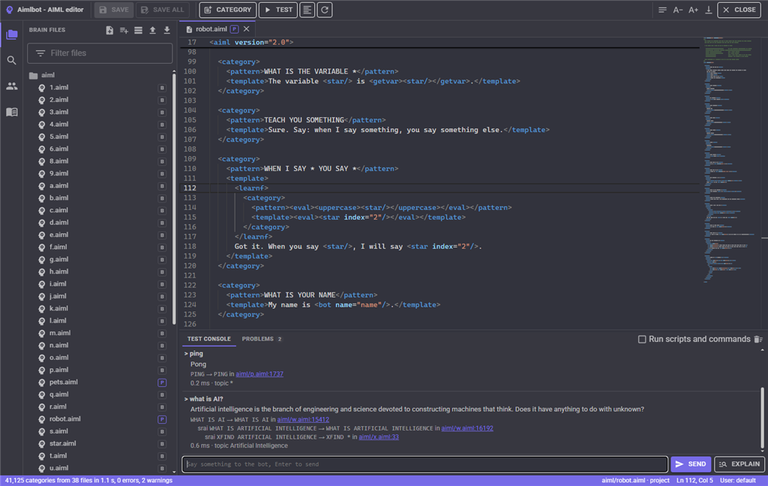The width and height of the screenshot is (768, 486).
Task: Click the file list scrollbar
Action: (x=174, y=199)
